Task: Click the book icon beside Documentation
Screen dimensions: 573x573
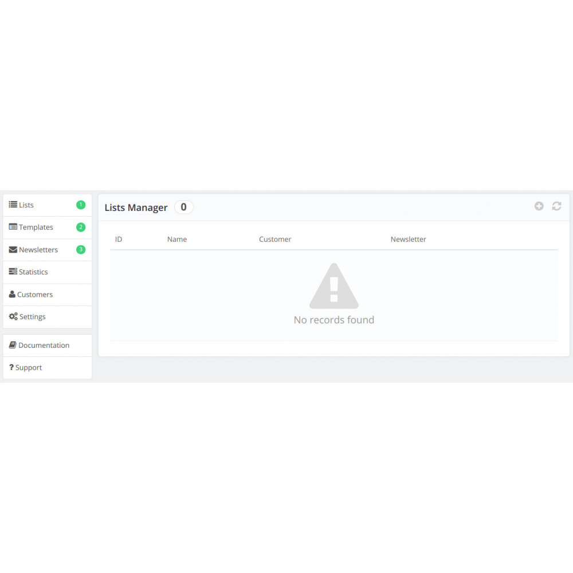Action: point(13,345)
